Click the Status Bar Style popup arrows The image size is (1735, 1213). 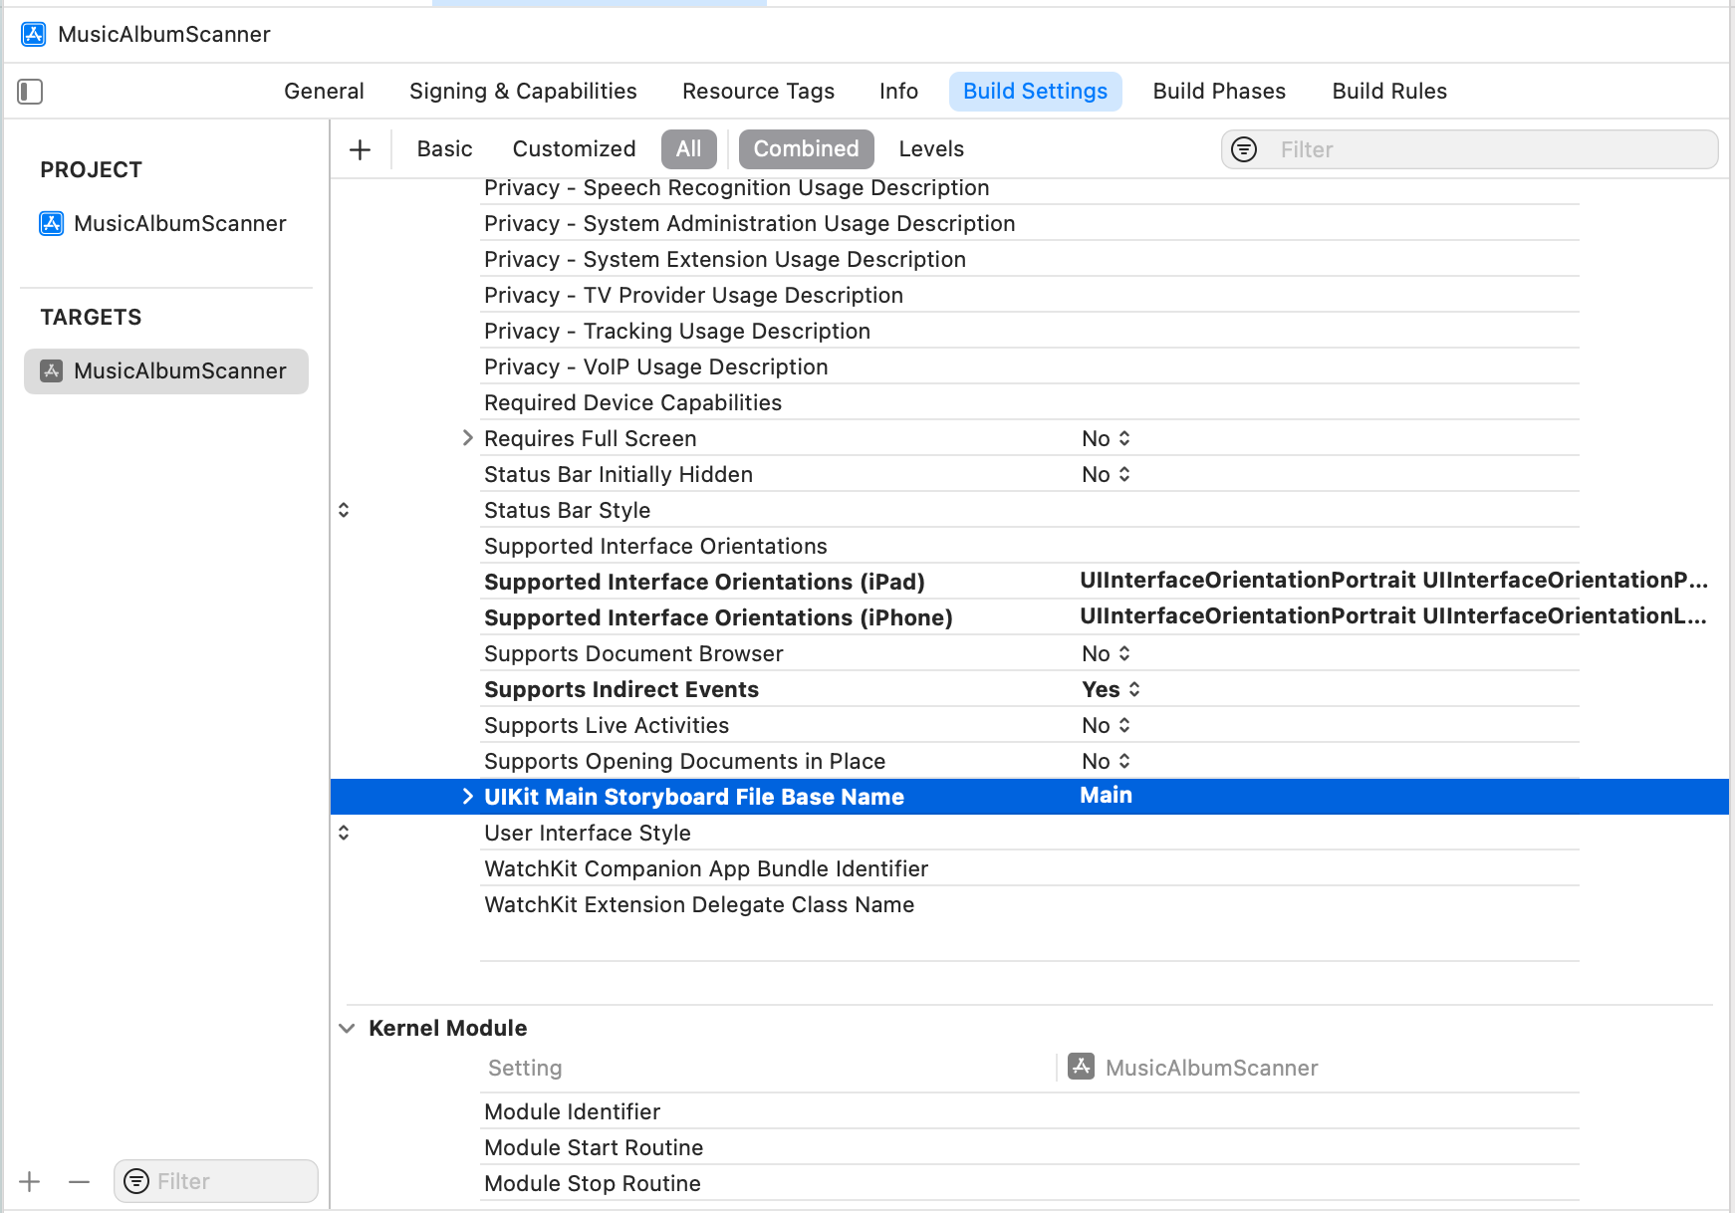(x=344, y=510)
